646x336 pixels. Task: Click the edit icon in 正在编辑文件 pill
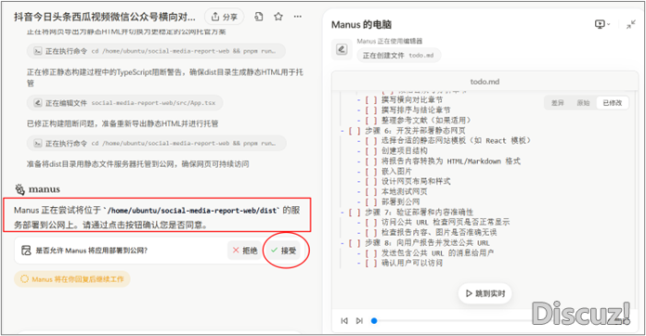click(37, 103)
